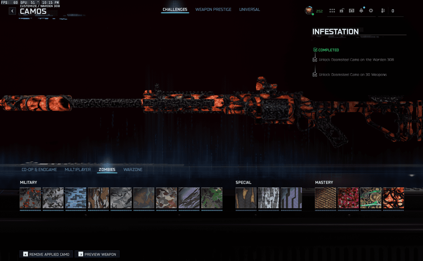Click the unlock profile icon in top bar

coord(342,11)
